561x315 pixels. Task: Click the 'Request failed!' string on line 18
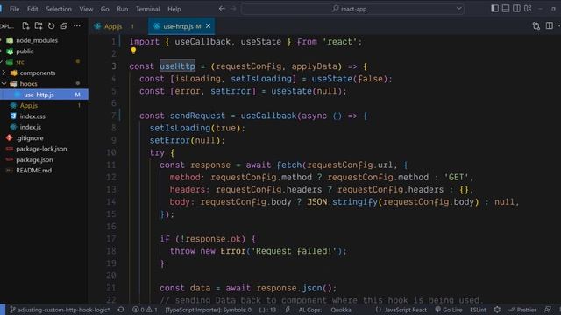(295, 251)
